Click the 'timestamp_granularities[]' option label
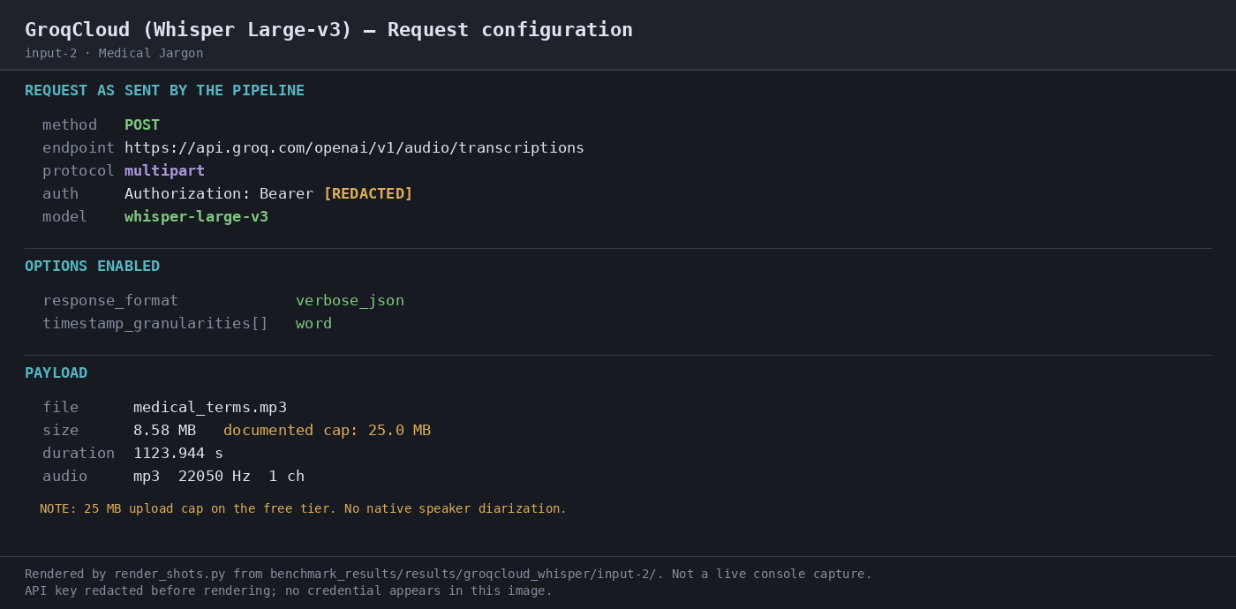The image size is (1236, 609). pyautogui.click(x=155, y=324)
